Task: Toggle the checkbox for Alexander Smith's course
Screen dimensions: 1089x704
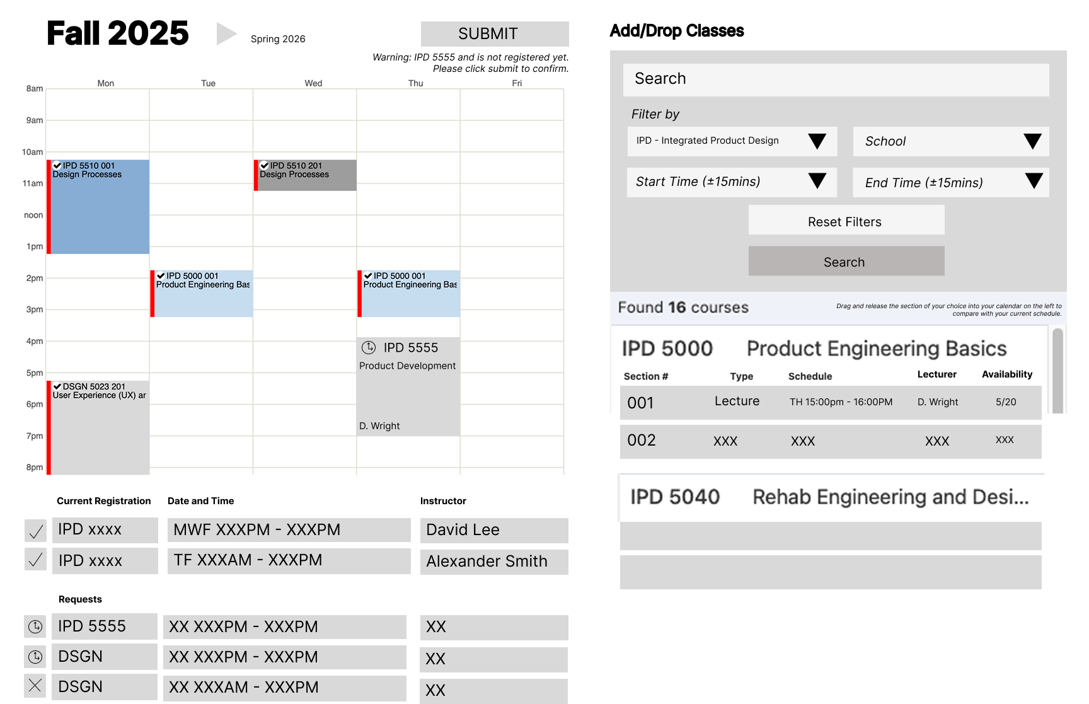Action: (x=35, y=560)
